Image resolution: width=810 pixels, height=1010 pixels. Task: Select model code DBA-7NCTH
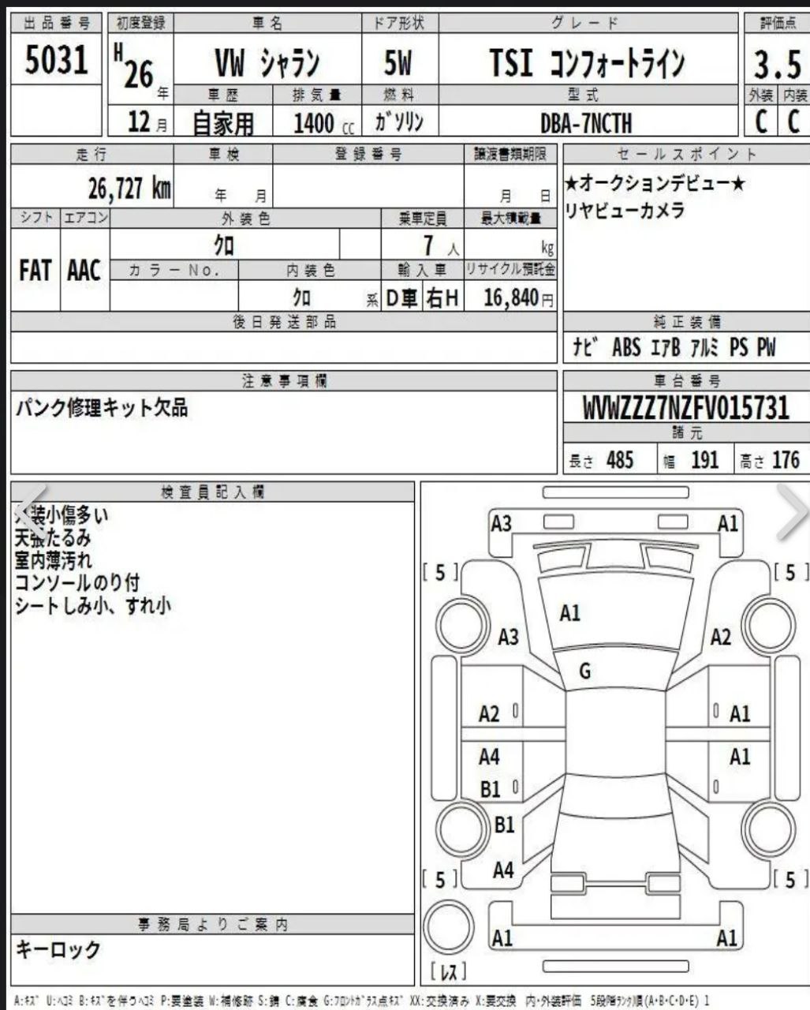[x=586, y=123]
